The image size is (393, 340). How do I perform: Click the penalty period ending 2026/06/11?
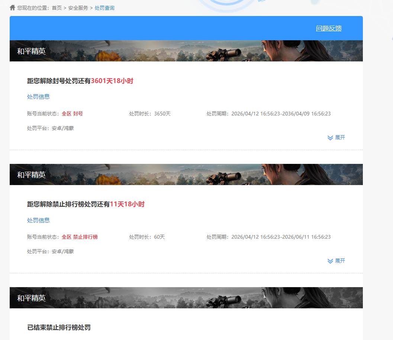tap(268, 237)
